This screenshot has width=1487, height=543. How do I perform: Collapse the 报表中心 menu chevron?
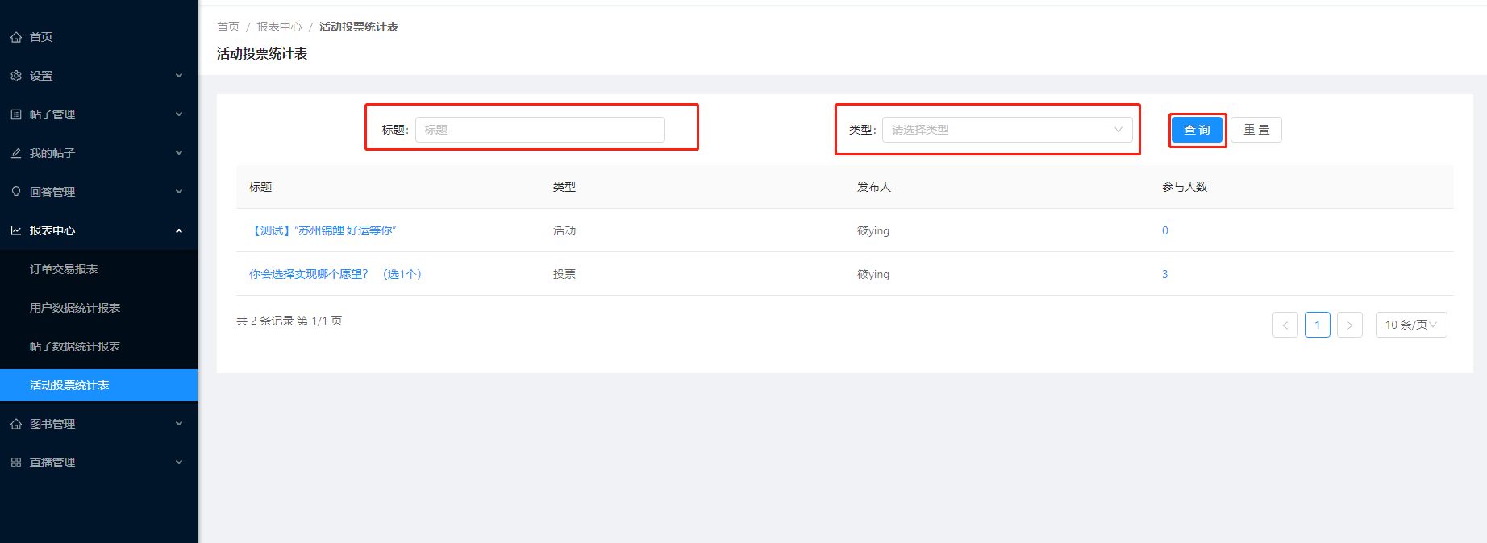(179, 230)
